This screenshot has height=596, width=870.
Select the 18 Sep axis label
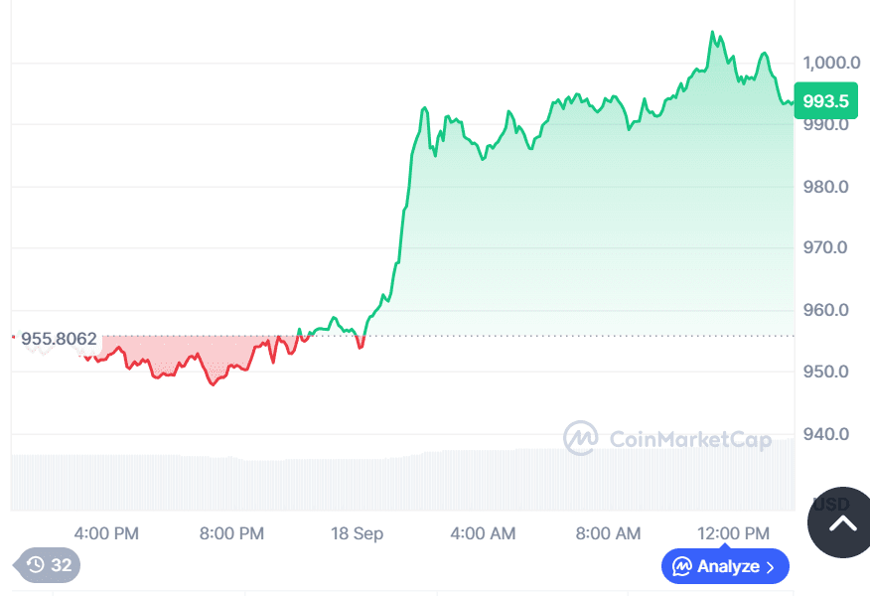[x=357, y=533]
